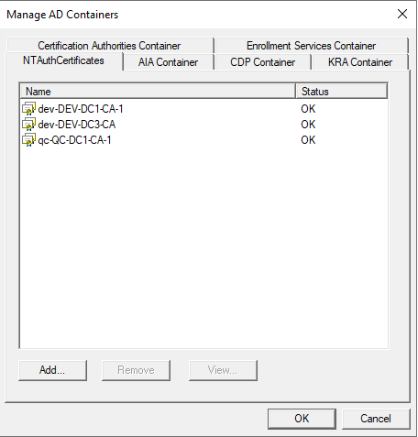
Task: Switch to the AIA Container tab
Action: [x=168, y=62]
